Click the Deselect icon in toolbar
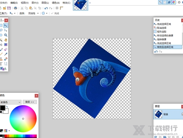Viewport: 183px width, 138px height. (40, 8)
